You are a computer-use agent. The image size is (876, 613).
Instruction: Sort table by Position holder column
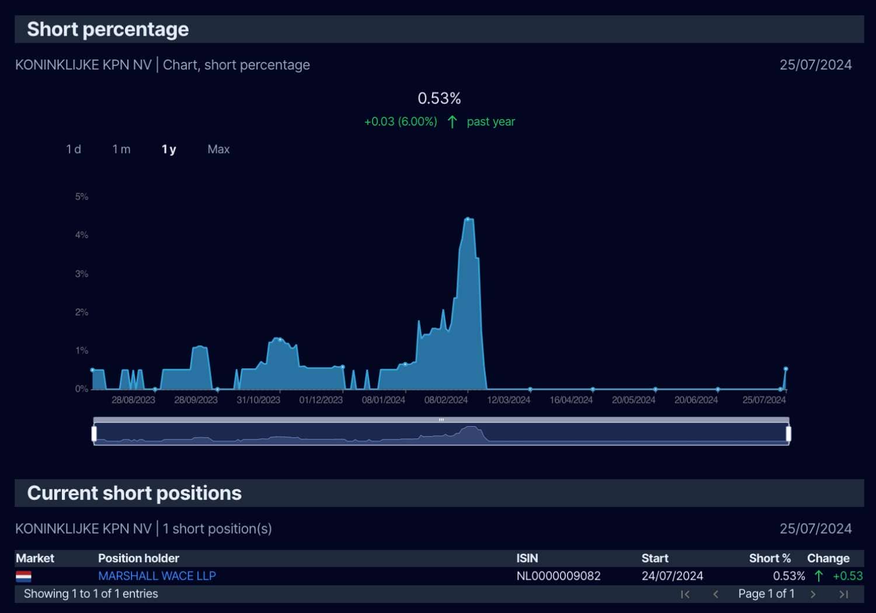point(138,558)
